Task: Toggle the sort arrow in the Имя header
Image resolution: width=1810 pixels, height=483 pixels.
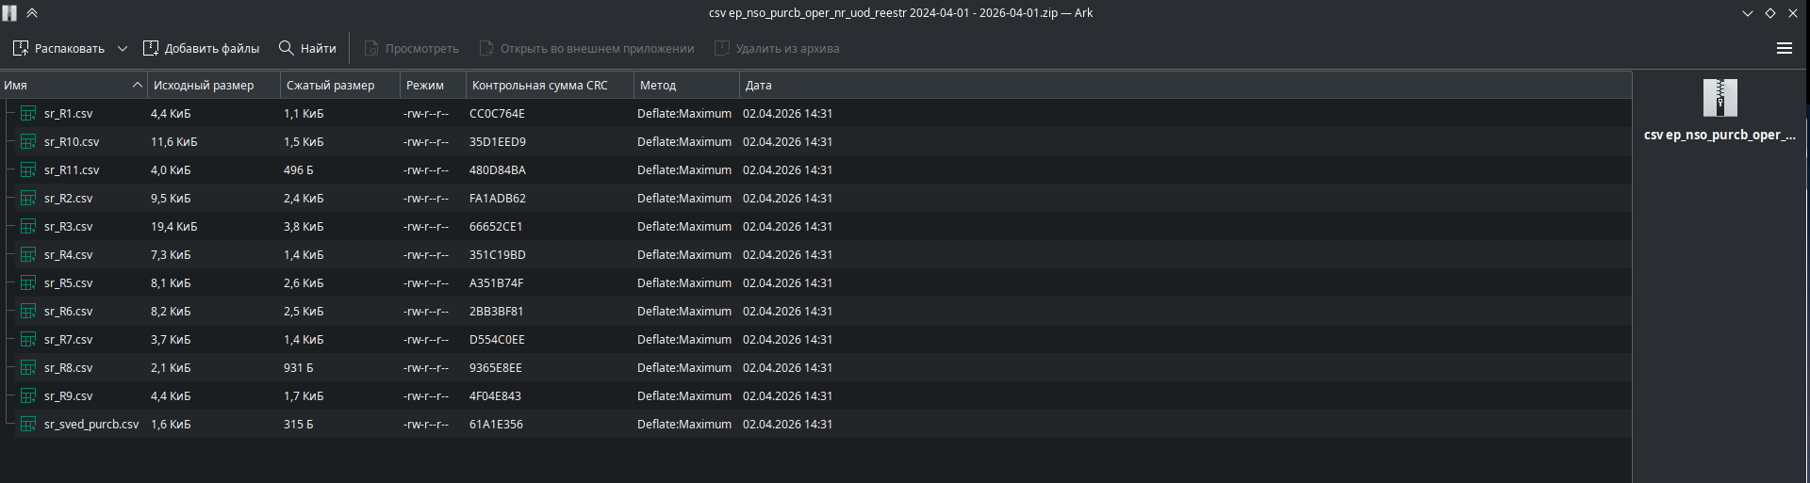Action: click(x=138, y=86)
